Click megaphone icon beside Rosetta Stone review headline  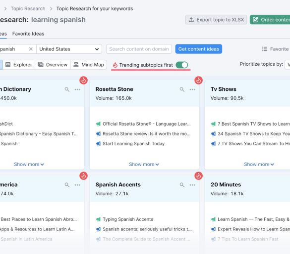click(98, 134)
